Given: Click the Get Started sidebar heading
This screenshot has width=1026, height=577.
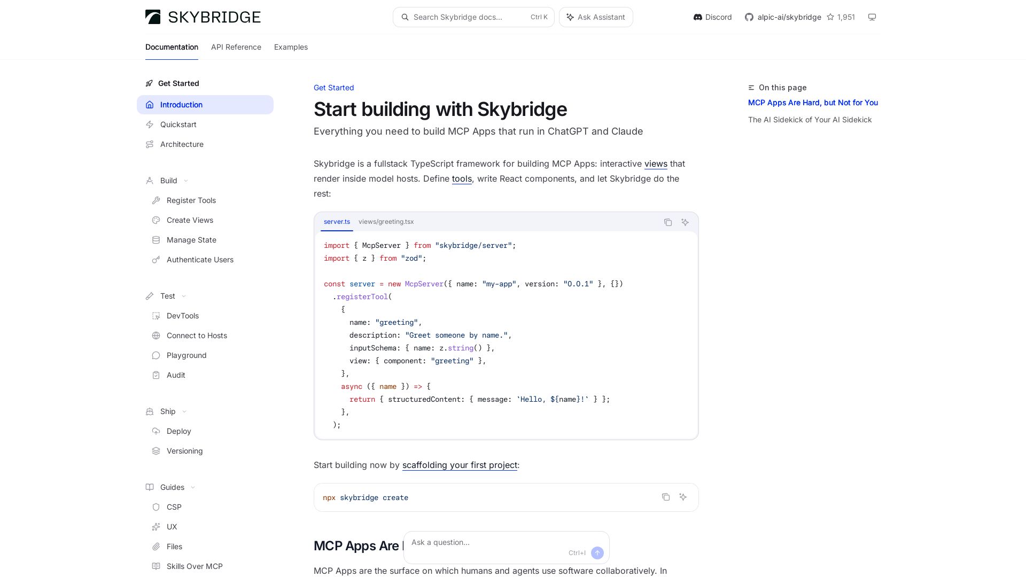Looking at the screenshot, I should (x=178, y=83).
